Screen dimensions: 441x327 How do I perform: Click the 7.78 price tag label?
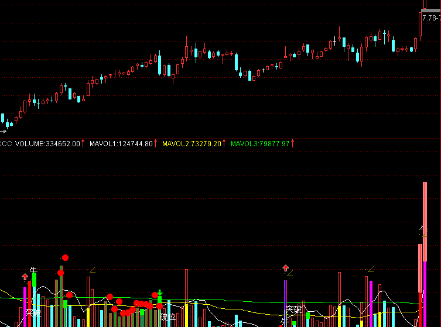(x=431, y=18)
